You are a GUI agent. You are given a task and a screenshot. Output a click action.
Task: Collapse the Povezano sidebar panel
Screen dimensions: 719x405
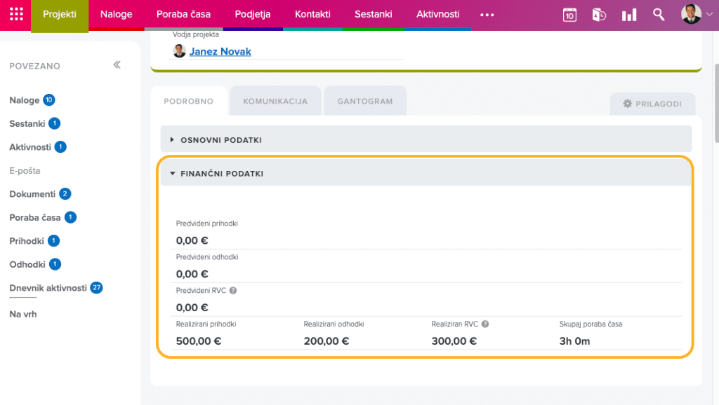coord(117,65)
